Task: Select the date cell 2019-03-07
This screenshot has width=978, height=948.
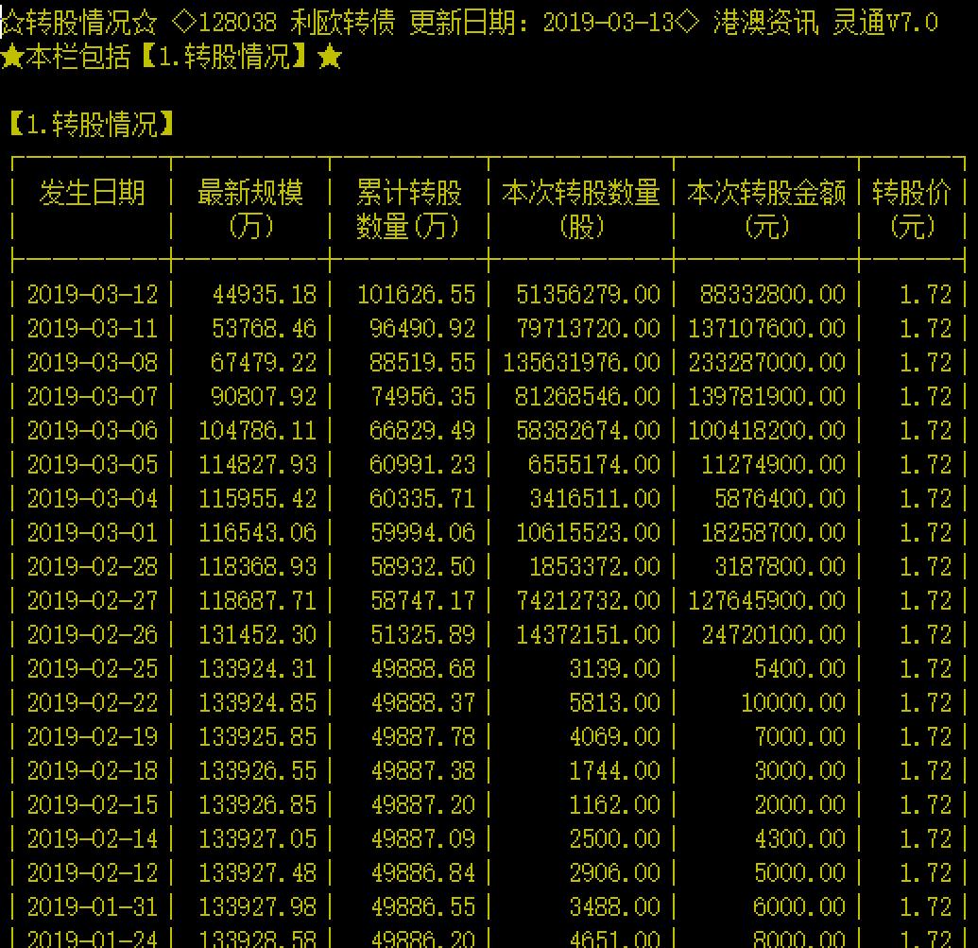Action: click(93, 396)
